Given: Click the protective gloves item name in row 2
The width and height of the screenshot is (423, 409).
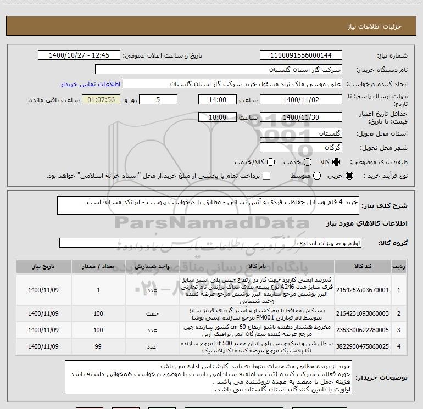Looking at the screenshot, I should pos(257,314).
